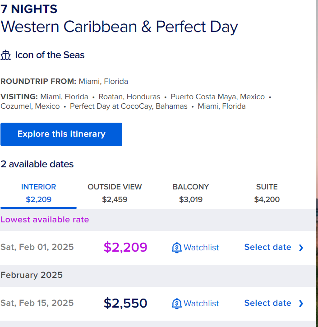
Task: Select the Balcony pricing tab
Action: (191, 193)
